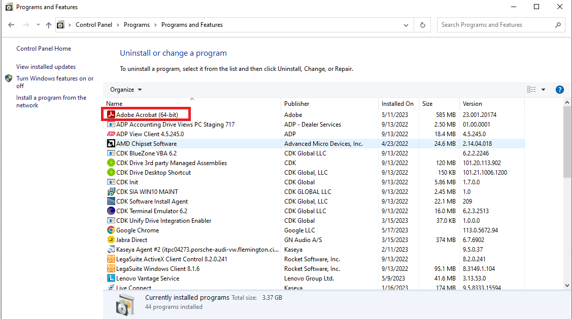Click the Google Chrome icon in list
The image size is (572, 319).
tap(111, 230)
